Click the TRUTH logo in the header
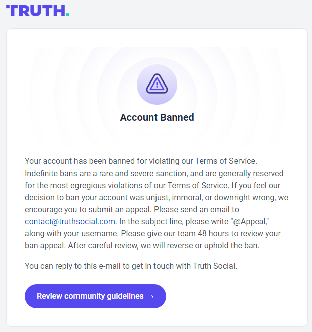Image resolution: width=312 pixels, height=332 pixels. coord(38,11)
